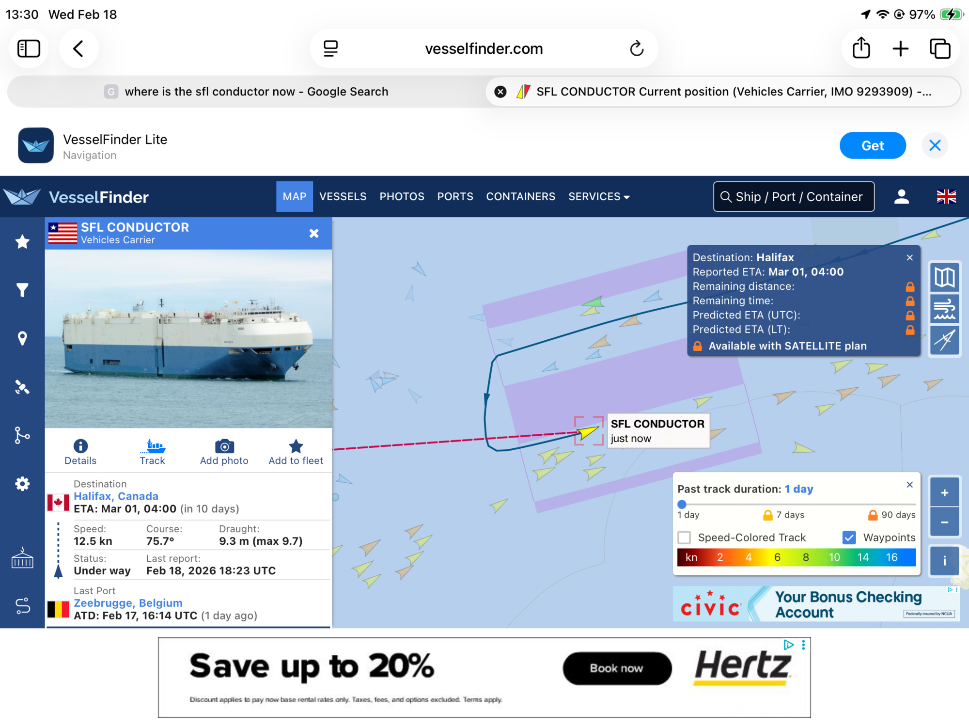Open the Halifax, Canada destination link

point(116,496)
